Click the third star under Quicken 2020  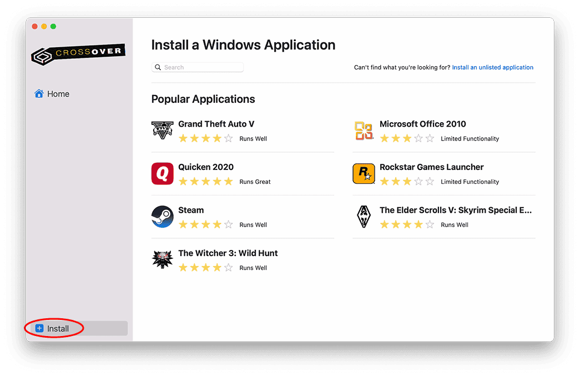[206, 181]
